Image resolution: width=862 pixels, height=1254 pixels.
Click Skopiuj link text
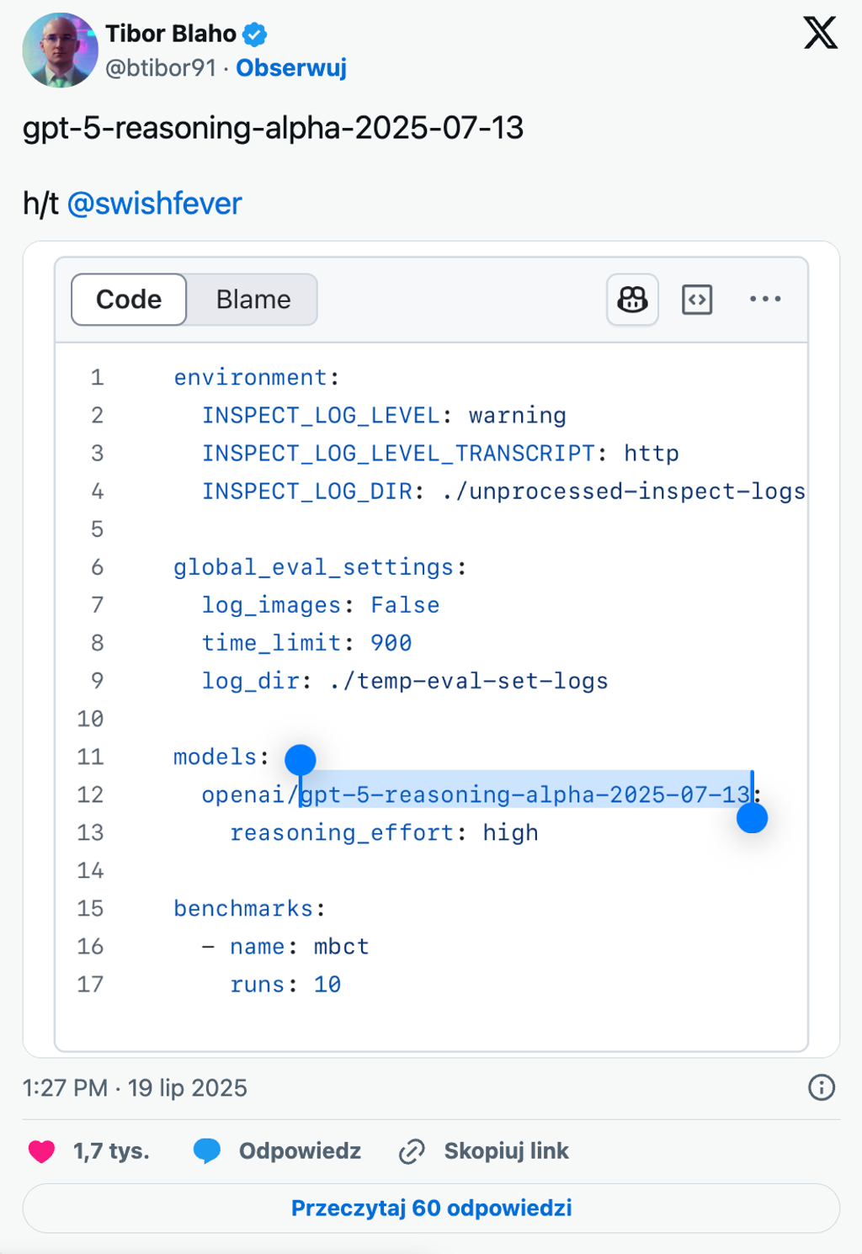coord(506,1150)
